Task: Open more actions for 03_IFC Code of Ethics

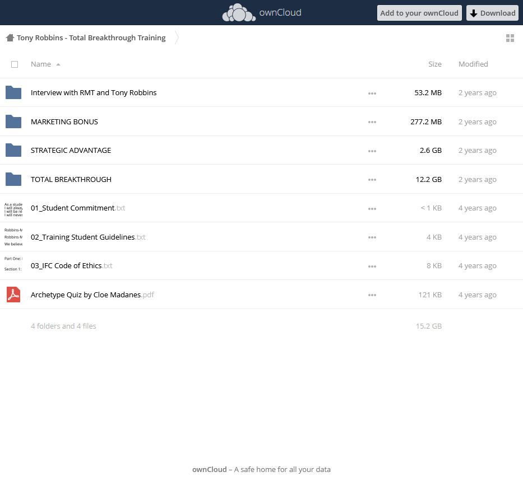Action: point(372,267)
